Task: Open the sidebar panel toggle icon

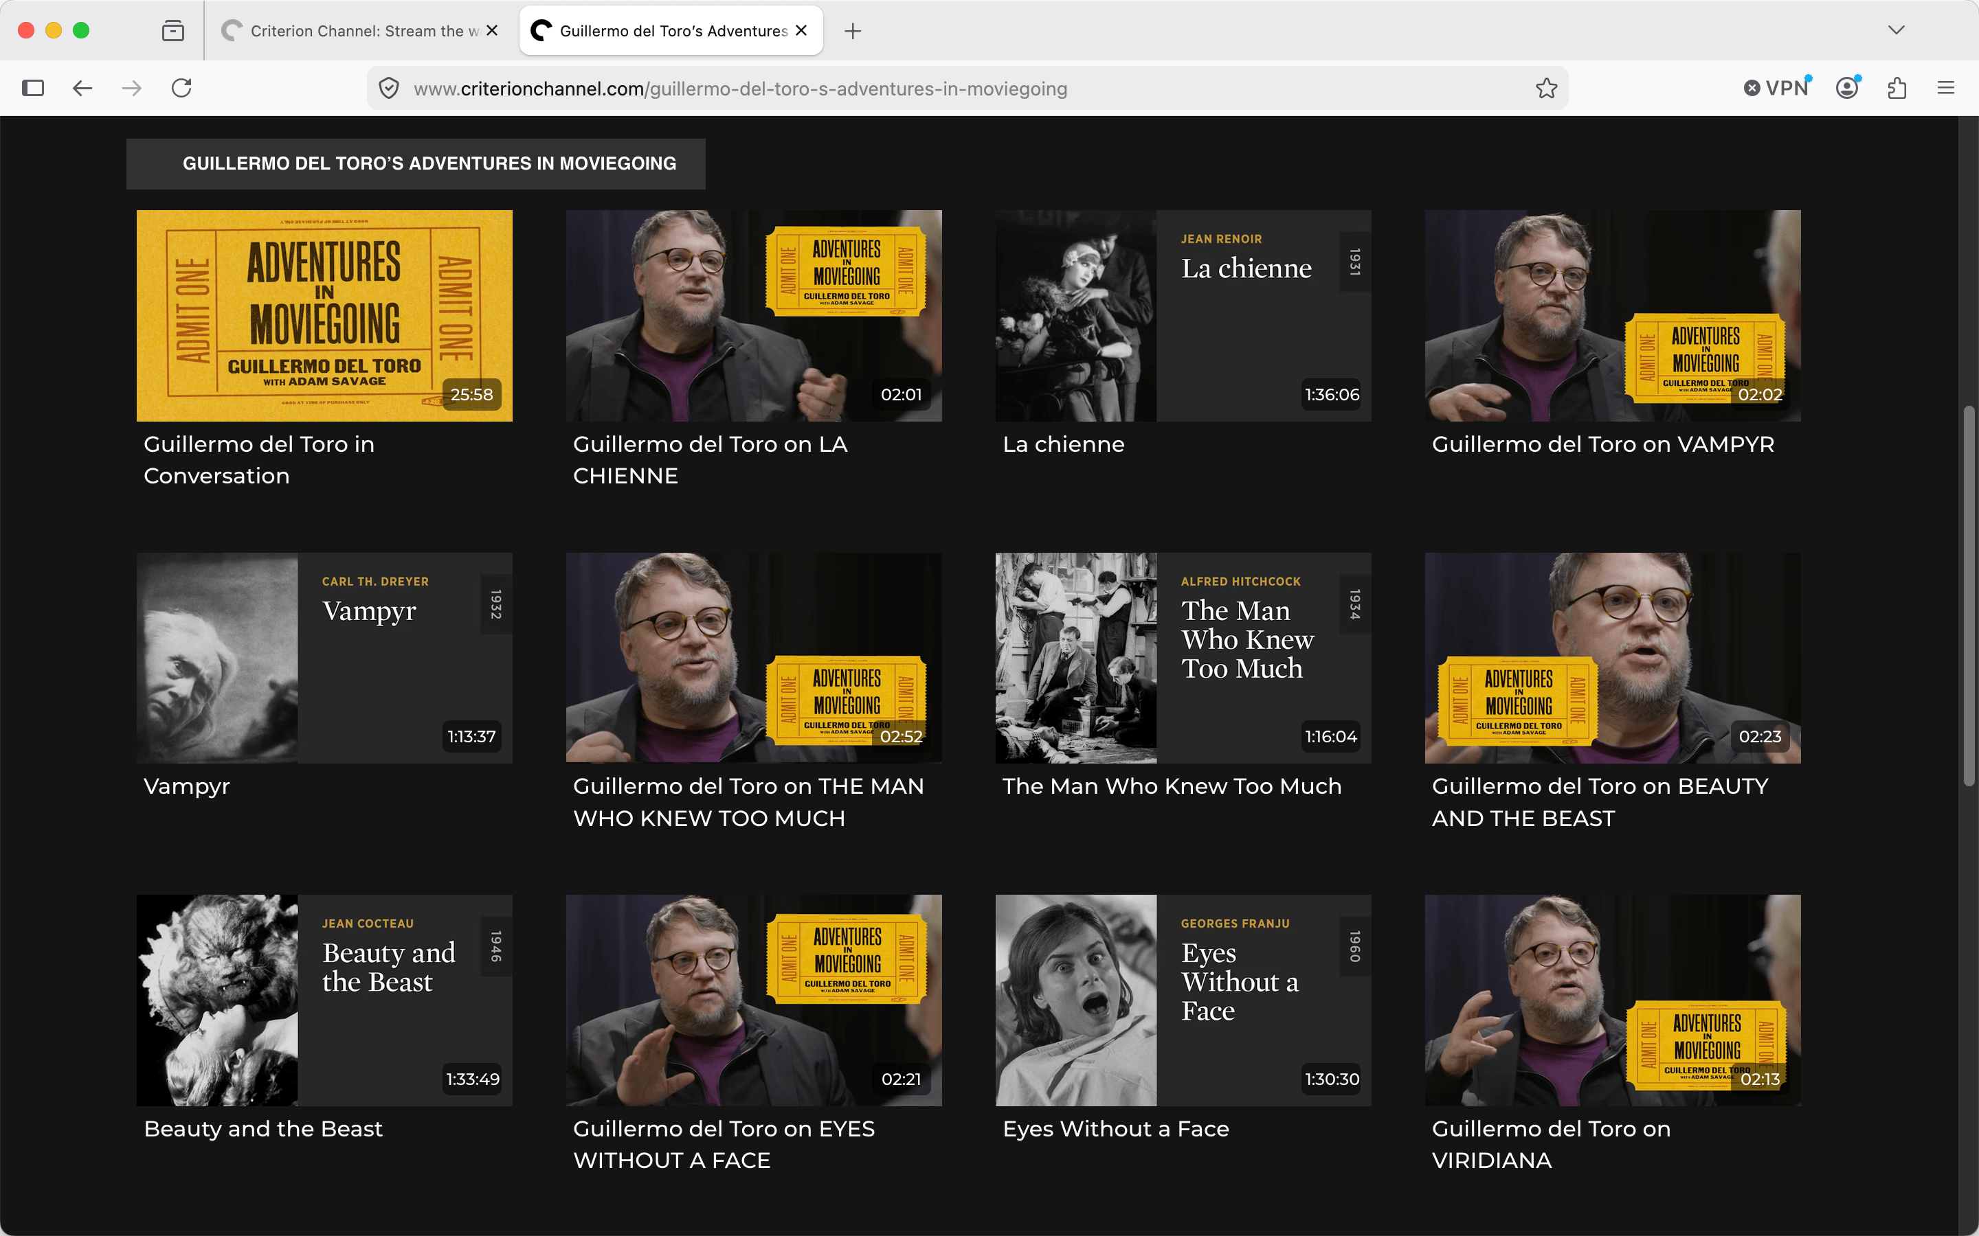Action: click(33, 89)
